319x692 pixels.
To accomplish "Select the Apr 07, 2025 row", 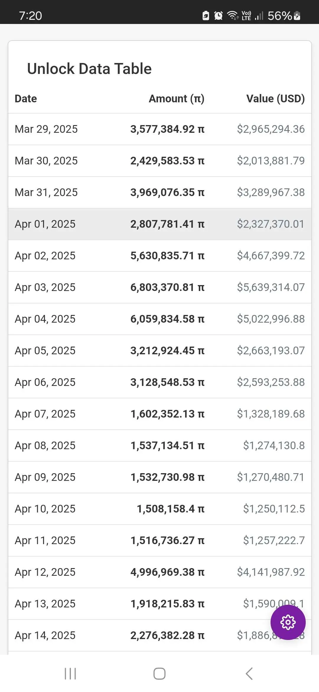I will 160,414.
